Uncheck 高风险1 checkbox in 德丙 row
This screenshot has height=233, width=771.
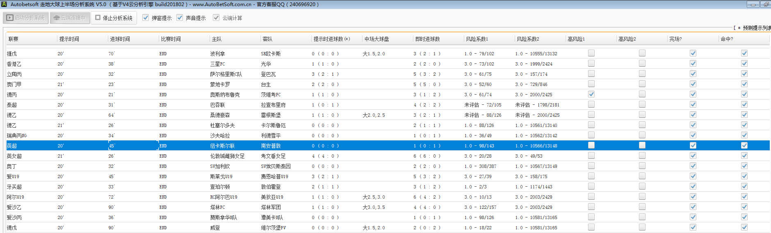(591, 94)
